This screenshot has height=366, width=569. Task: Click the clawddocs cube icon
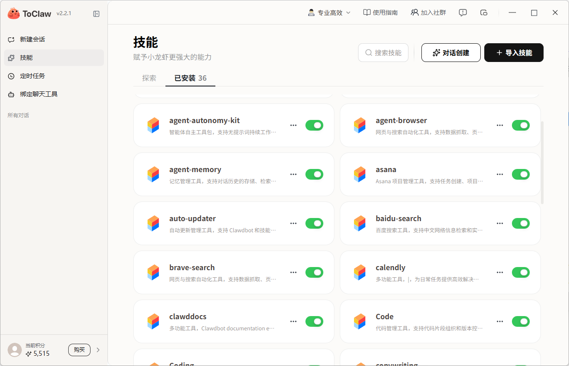[x=153, y=321]
